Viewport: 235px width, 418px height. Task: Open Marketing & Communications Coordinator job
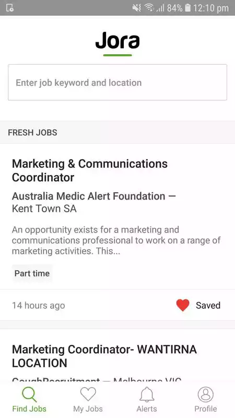point(90,171)
